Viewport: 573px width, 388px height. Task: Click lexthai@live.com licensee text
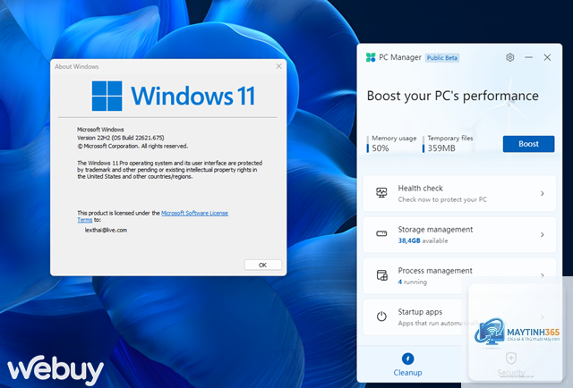pos(106,230)
